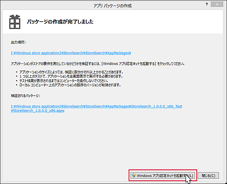Viewport: 227px width, 184px height.
Task: Click the 検証されるパッケージ: label
Action: [25, 96]
